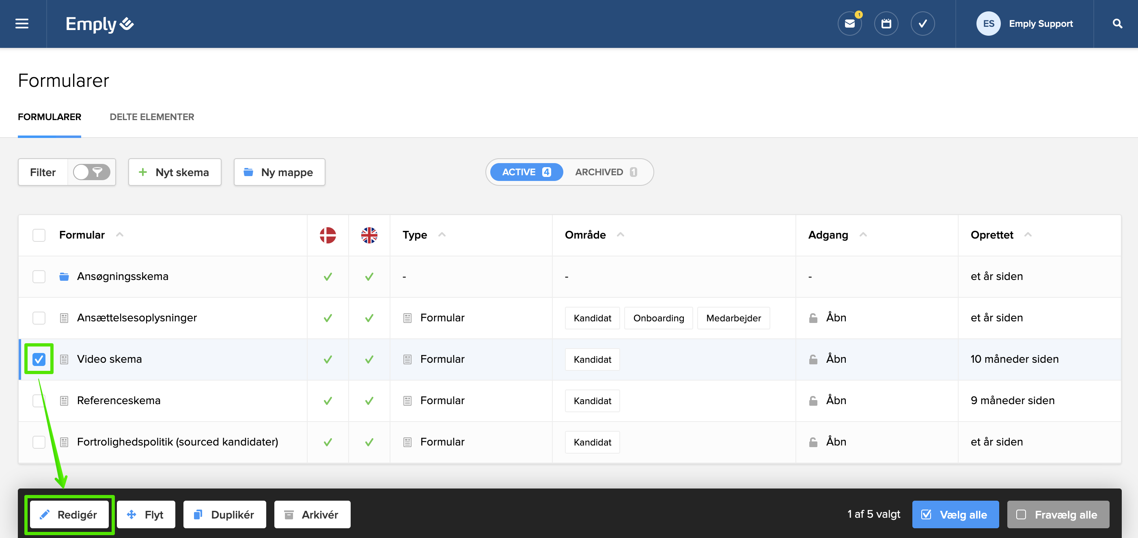Click the Nyt skema button

click(175, 172)
